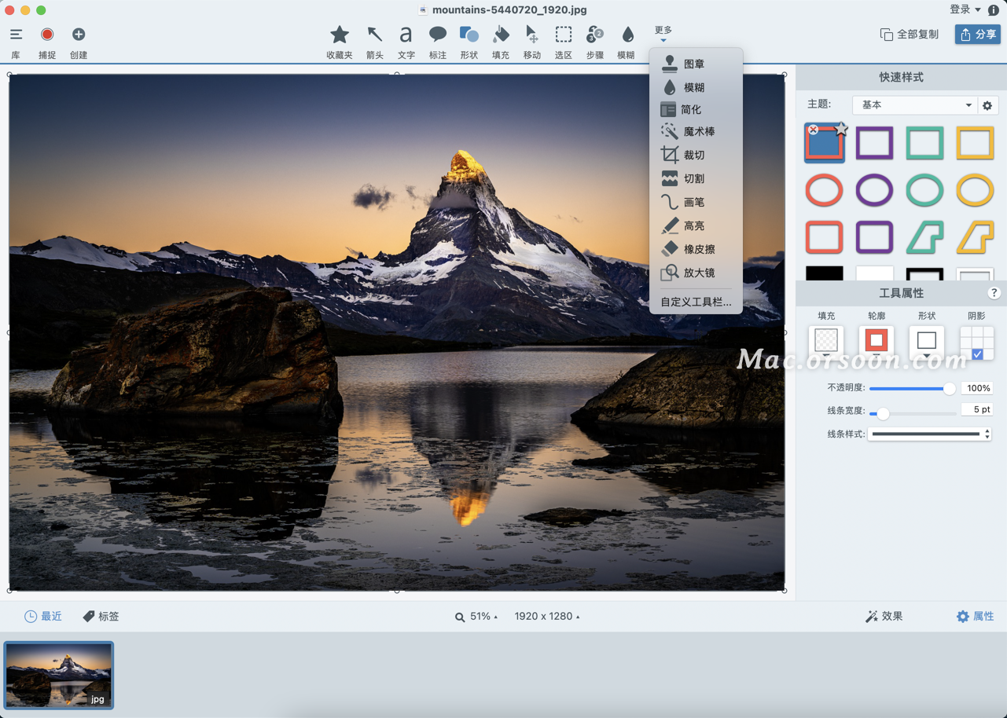Open the 51% zoom level dropdown
Viewport: 1007px width, 718px height.
pyautogui.click(x=476, y=617)
